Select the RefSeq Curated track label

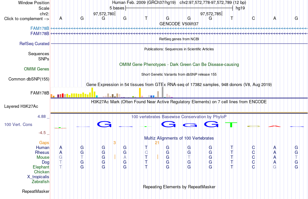[x=34, y=44]
